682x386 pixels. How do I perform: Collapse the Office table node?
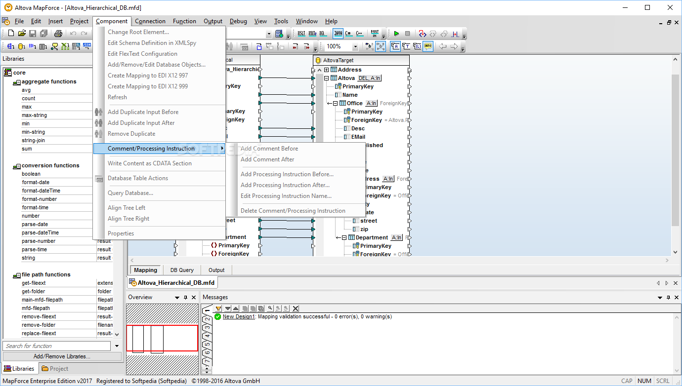point(335,103)
